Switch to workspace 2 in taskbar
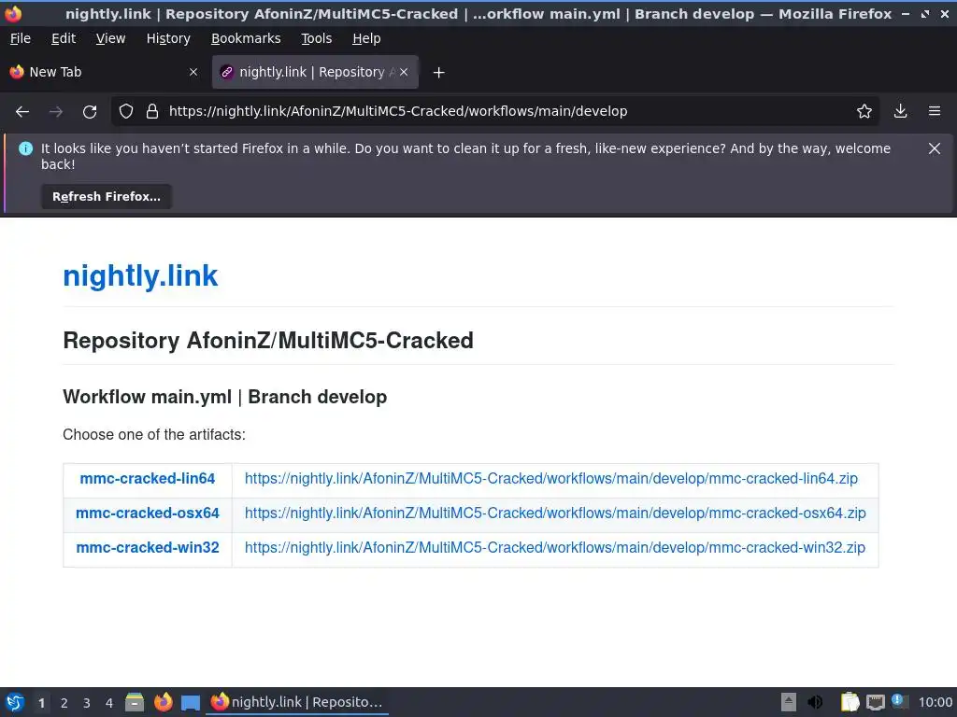 64,703
